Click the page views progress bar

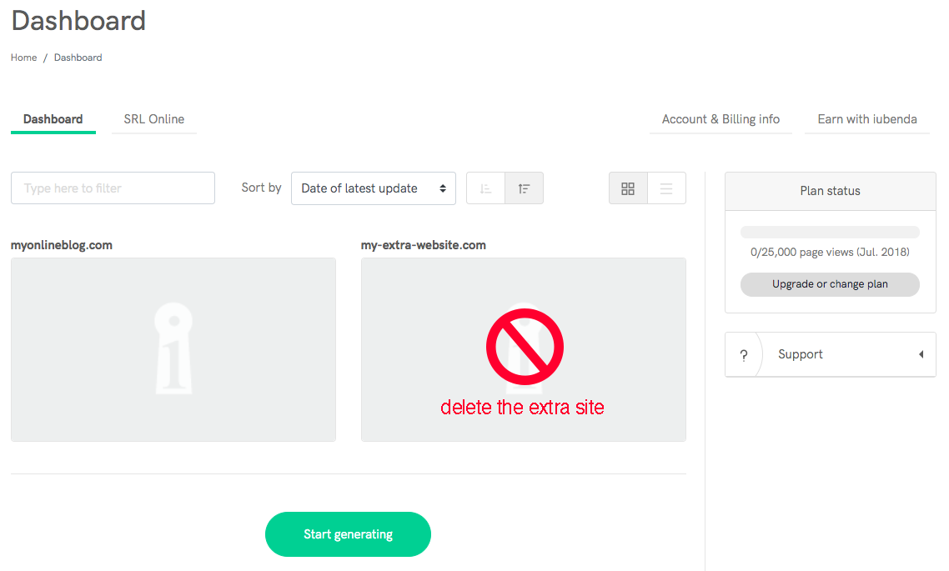pos(830,231)
